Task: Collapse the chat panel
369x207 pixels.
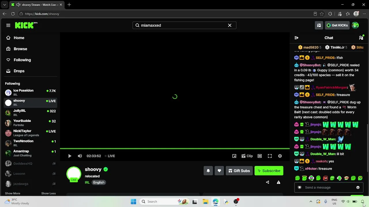Action: [x=296, y=38]
